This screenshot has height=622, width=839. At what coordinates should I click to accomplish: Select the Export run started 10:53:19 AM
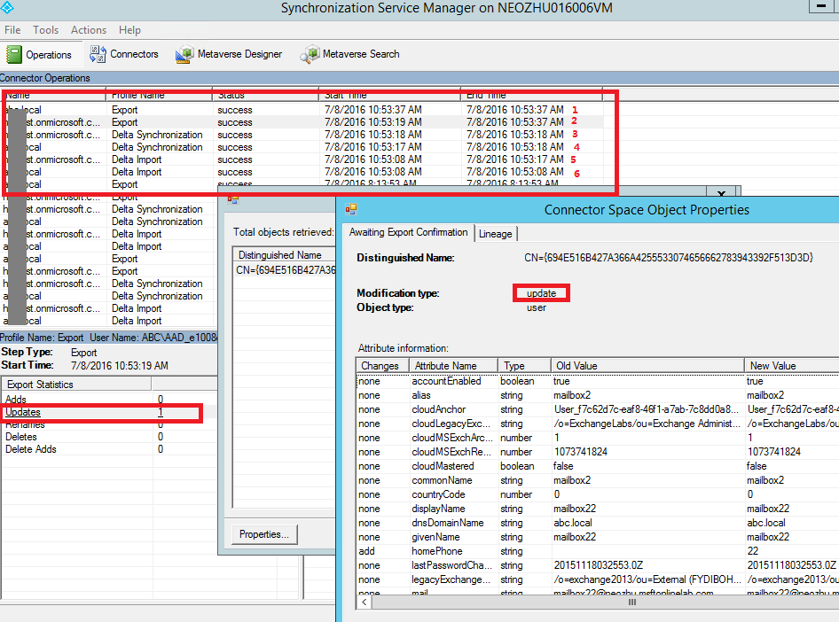[302, 122]
